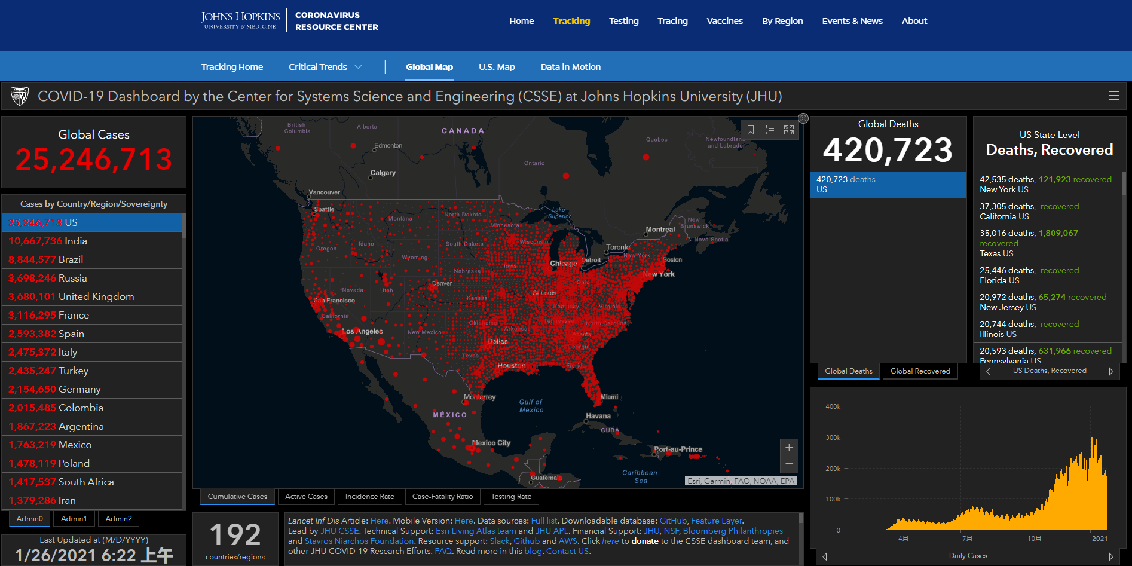
Task: Switch to the Global Recovered tab
Action: (x=920, y=371)
